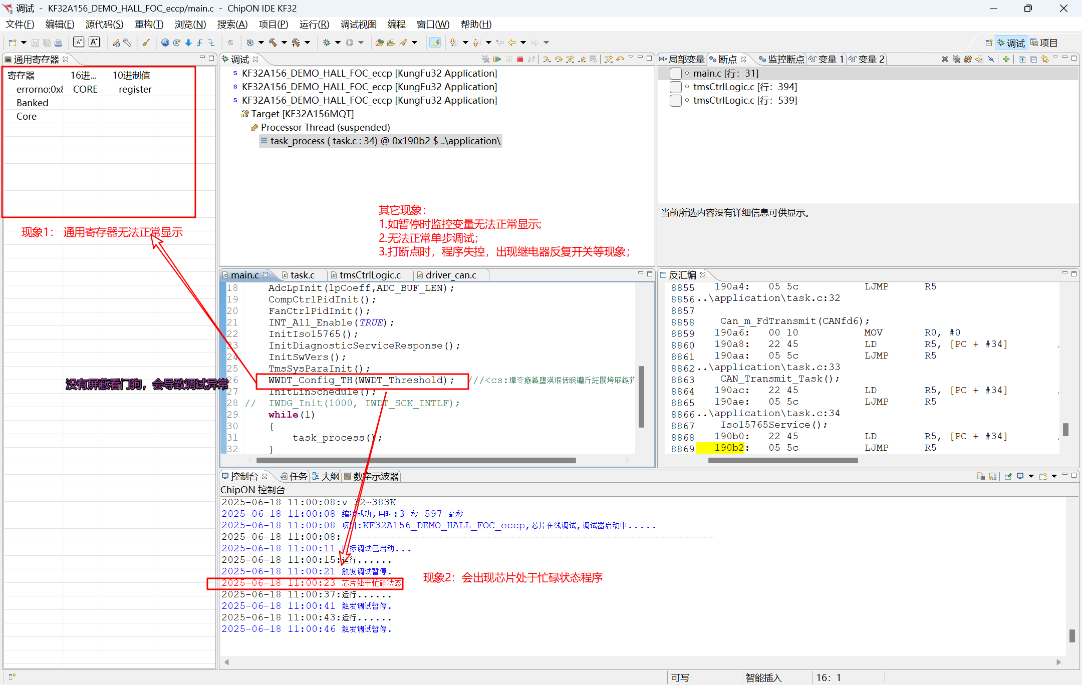This screenshot has height=685, width=1082.
Task: Click the red Terminate debug button
Action: pyautogui.click(x=520, y=59)
